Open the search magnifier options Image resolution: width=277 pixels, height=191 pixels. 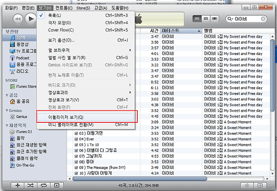click(230, 19)
